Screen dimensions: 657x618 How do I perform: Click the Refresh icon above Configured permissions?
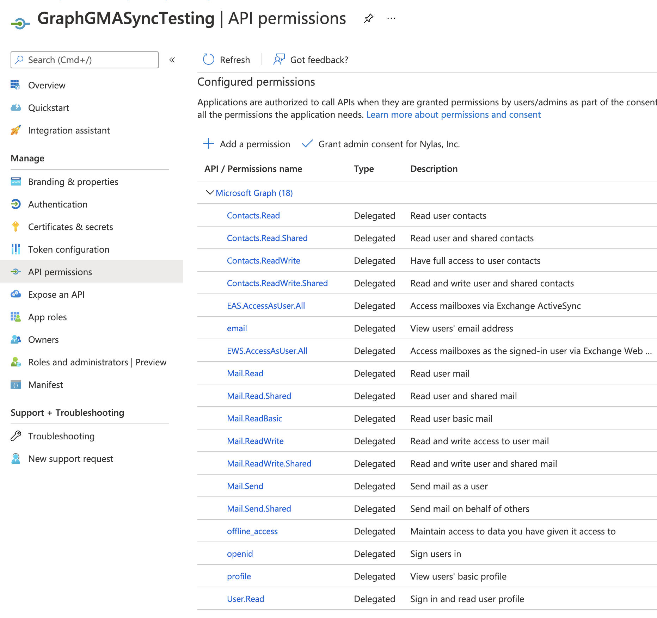point(208,60)
